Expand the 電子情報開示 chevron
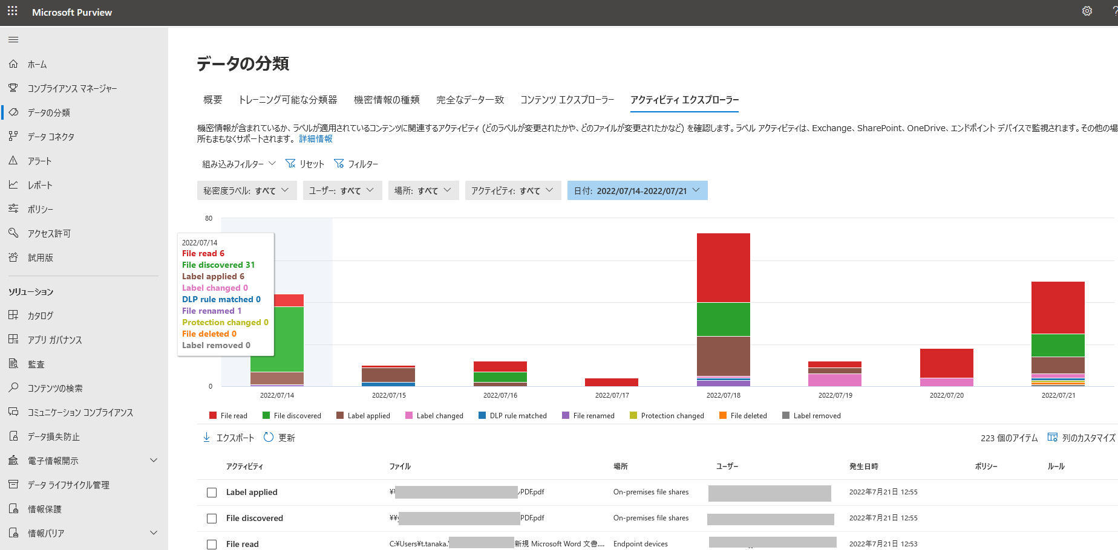This screenshot has height=550, width=1118. click(x=154, y=461)
